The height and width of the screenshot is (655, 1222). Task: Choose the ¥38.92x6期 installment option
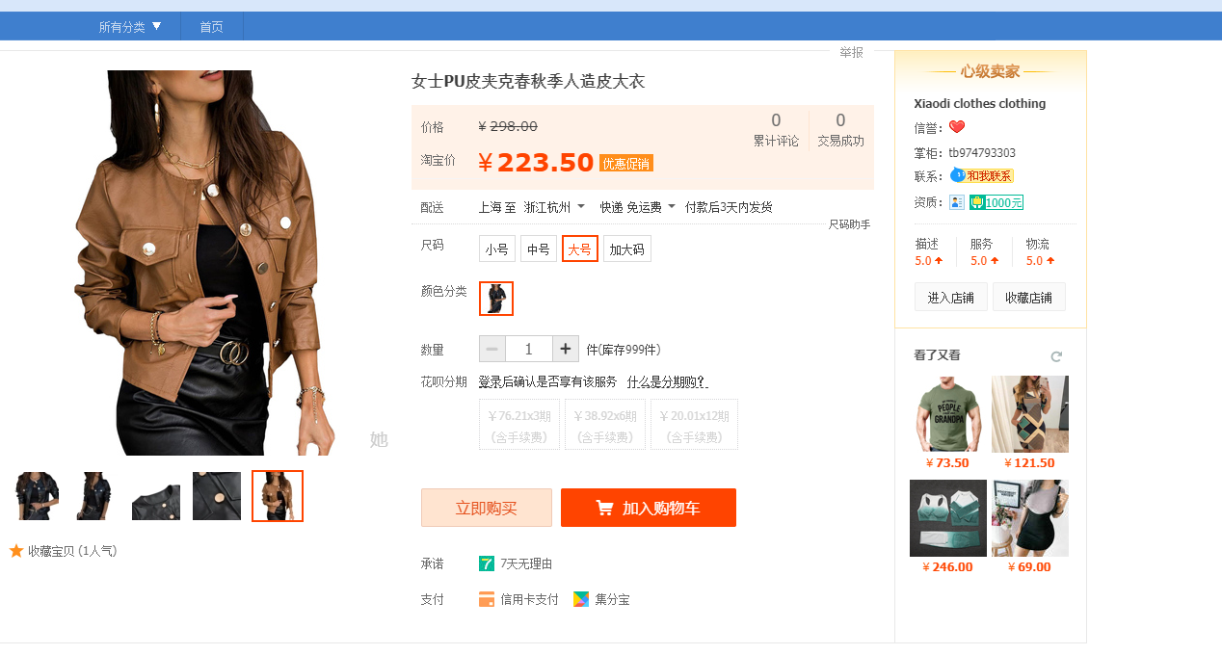[x=605, y=425]
